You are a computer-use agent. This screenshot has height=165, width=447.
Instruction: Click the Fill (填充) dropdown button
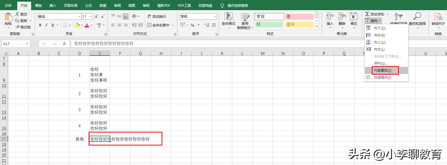[x=373, y=21]
